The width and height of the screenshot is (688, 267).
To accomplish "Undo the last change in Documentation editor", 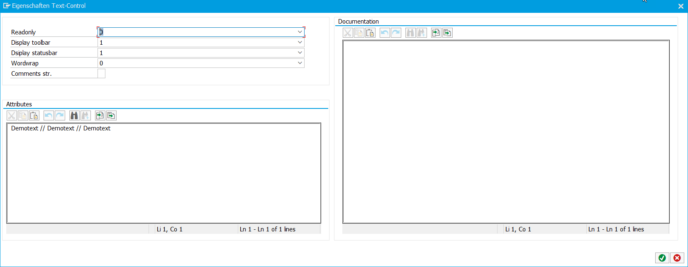I will click(385, 33).
